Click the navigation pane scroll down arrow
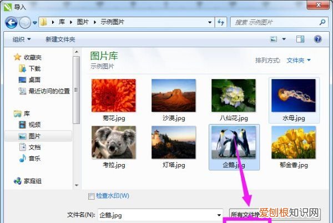The height and width of the screenshot is (223, 333). pyautogui.click(x=77, y=185)
